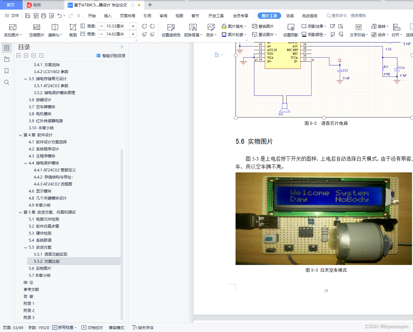Screen dimensions: 413x332
Task: Switch to the 插入 ribbon tab
Action: [108, 16]
